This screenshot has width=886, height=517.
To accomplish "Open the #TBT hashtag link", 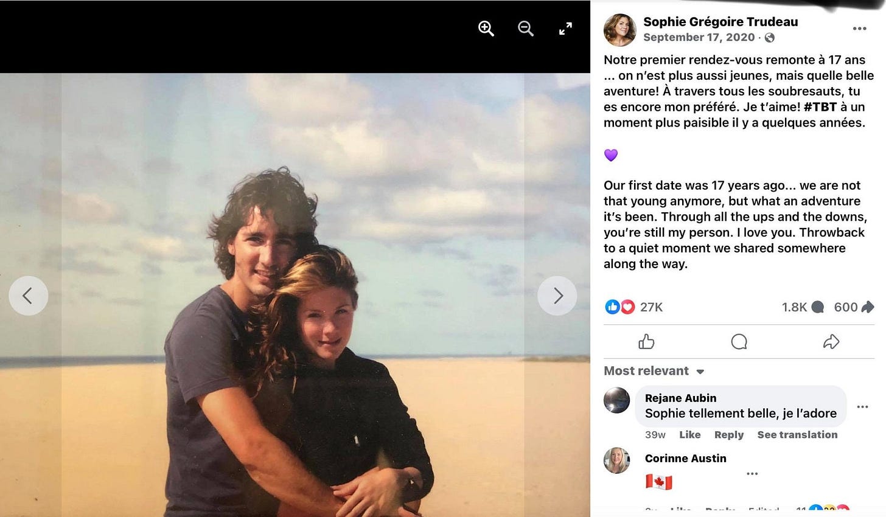I will click(x=820, y=107).
